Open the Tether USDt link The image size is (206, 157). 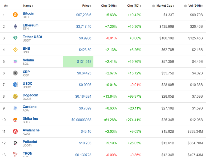coord(32,37)
